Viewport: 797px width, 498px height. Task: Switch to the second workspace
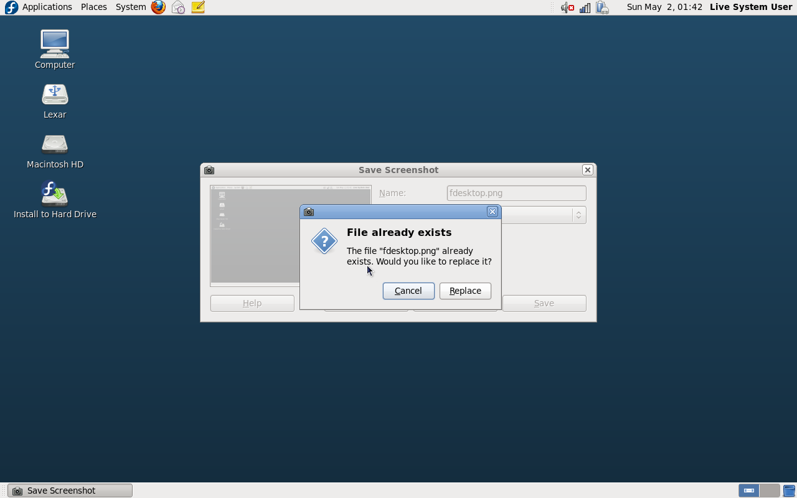point(770,491)
